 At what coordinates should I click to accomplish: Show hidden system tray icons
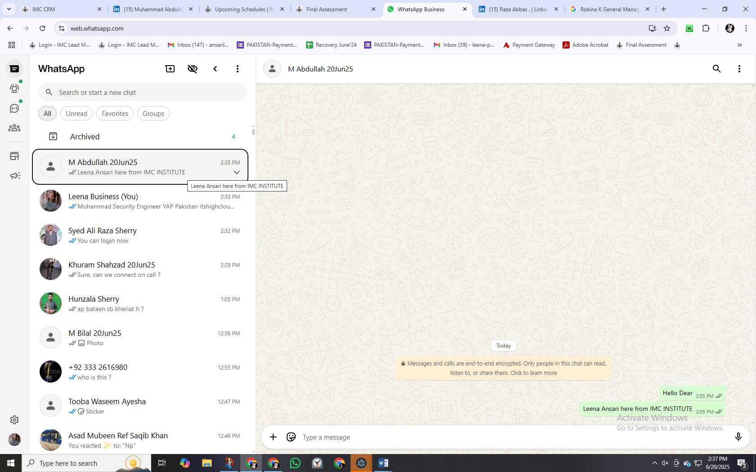(x=654, y=463)
